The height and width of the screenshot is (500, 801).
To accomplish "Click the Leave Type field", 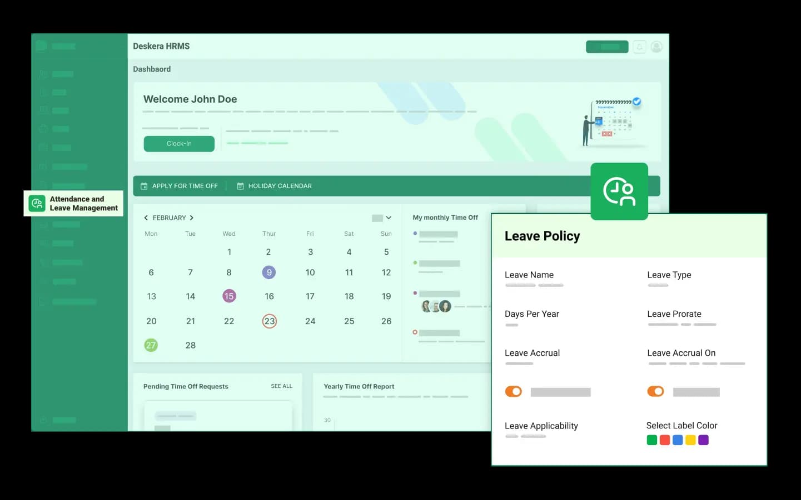I will point(669,280).
